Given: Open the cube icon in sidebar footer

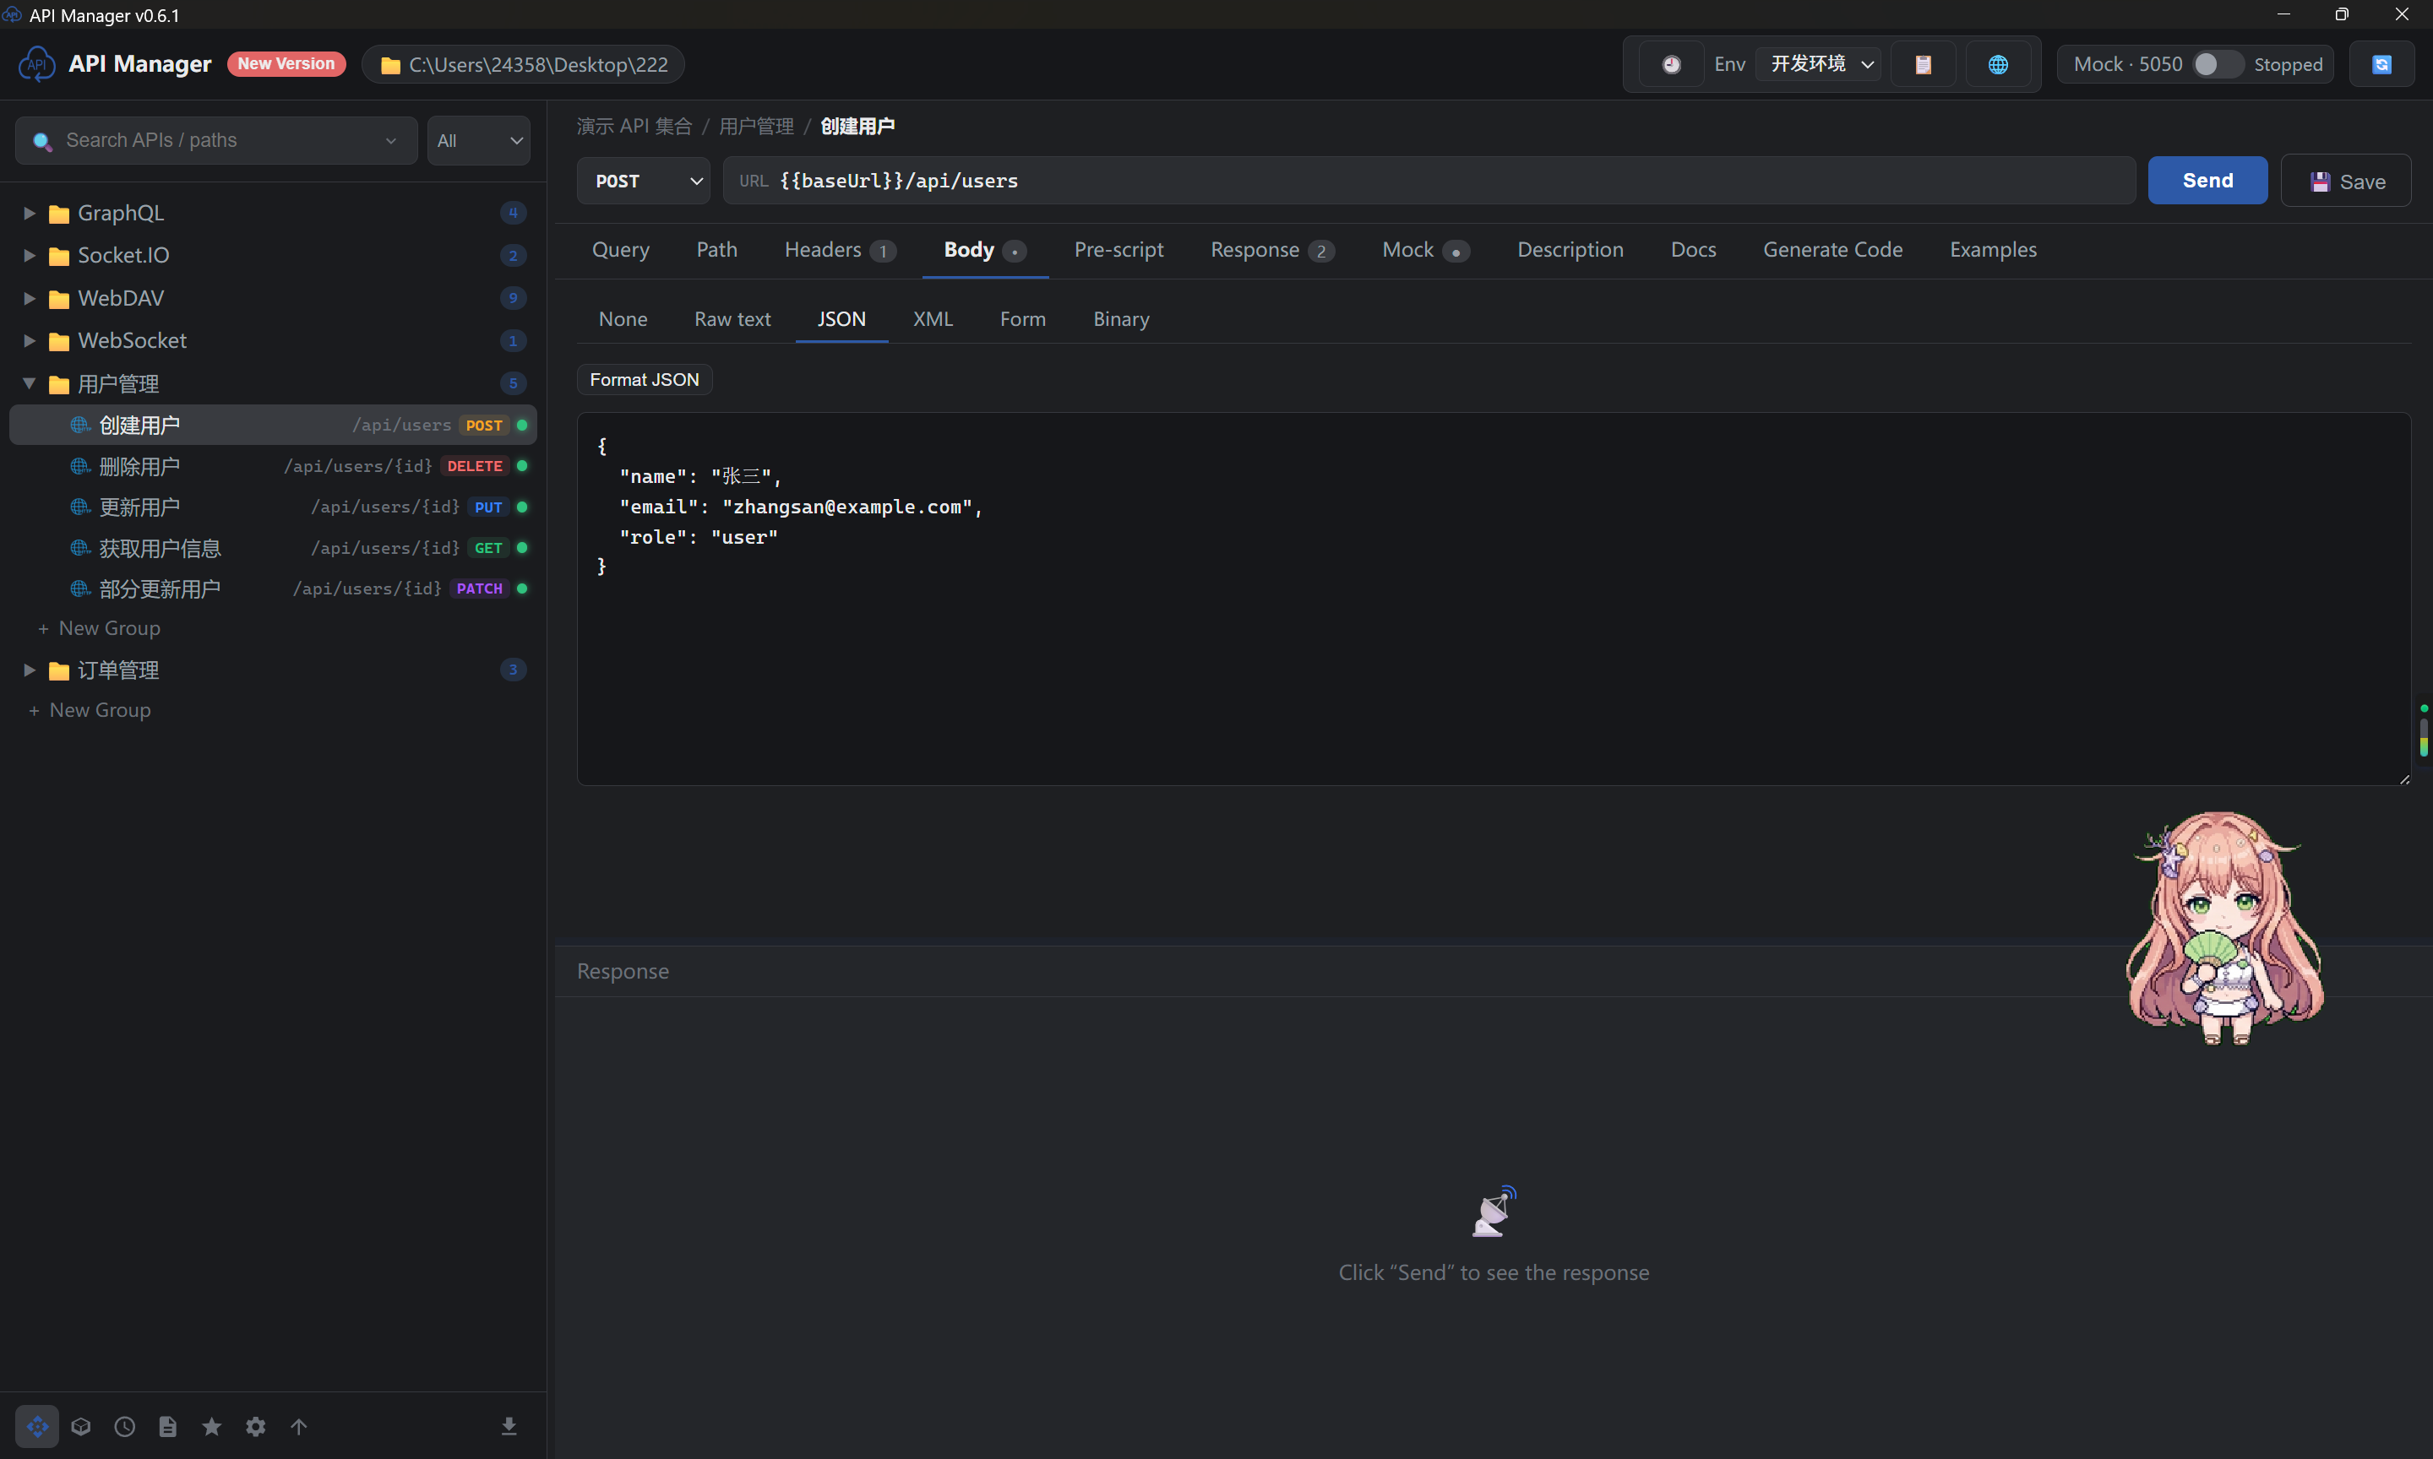Looking at the screenshot, I should [x=80, y=1425].
